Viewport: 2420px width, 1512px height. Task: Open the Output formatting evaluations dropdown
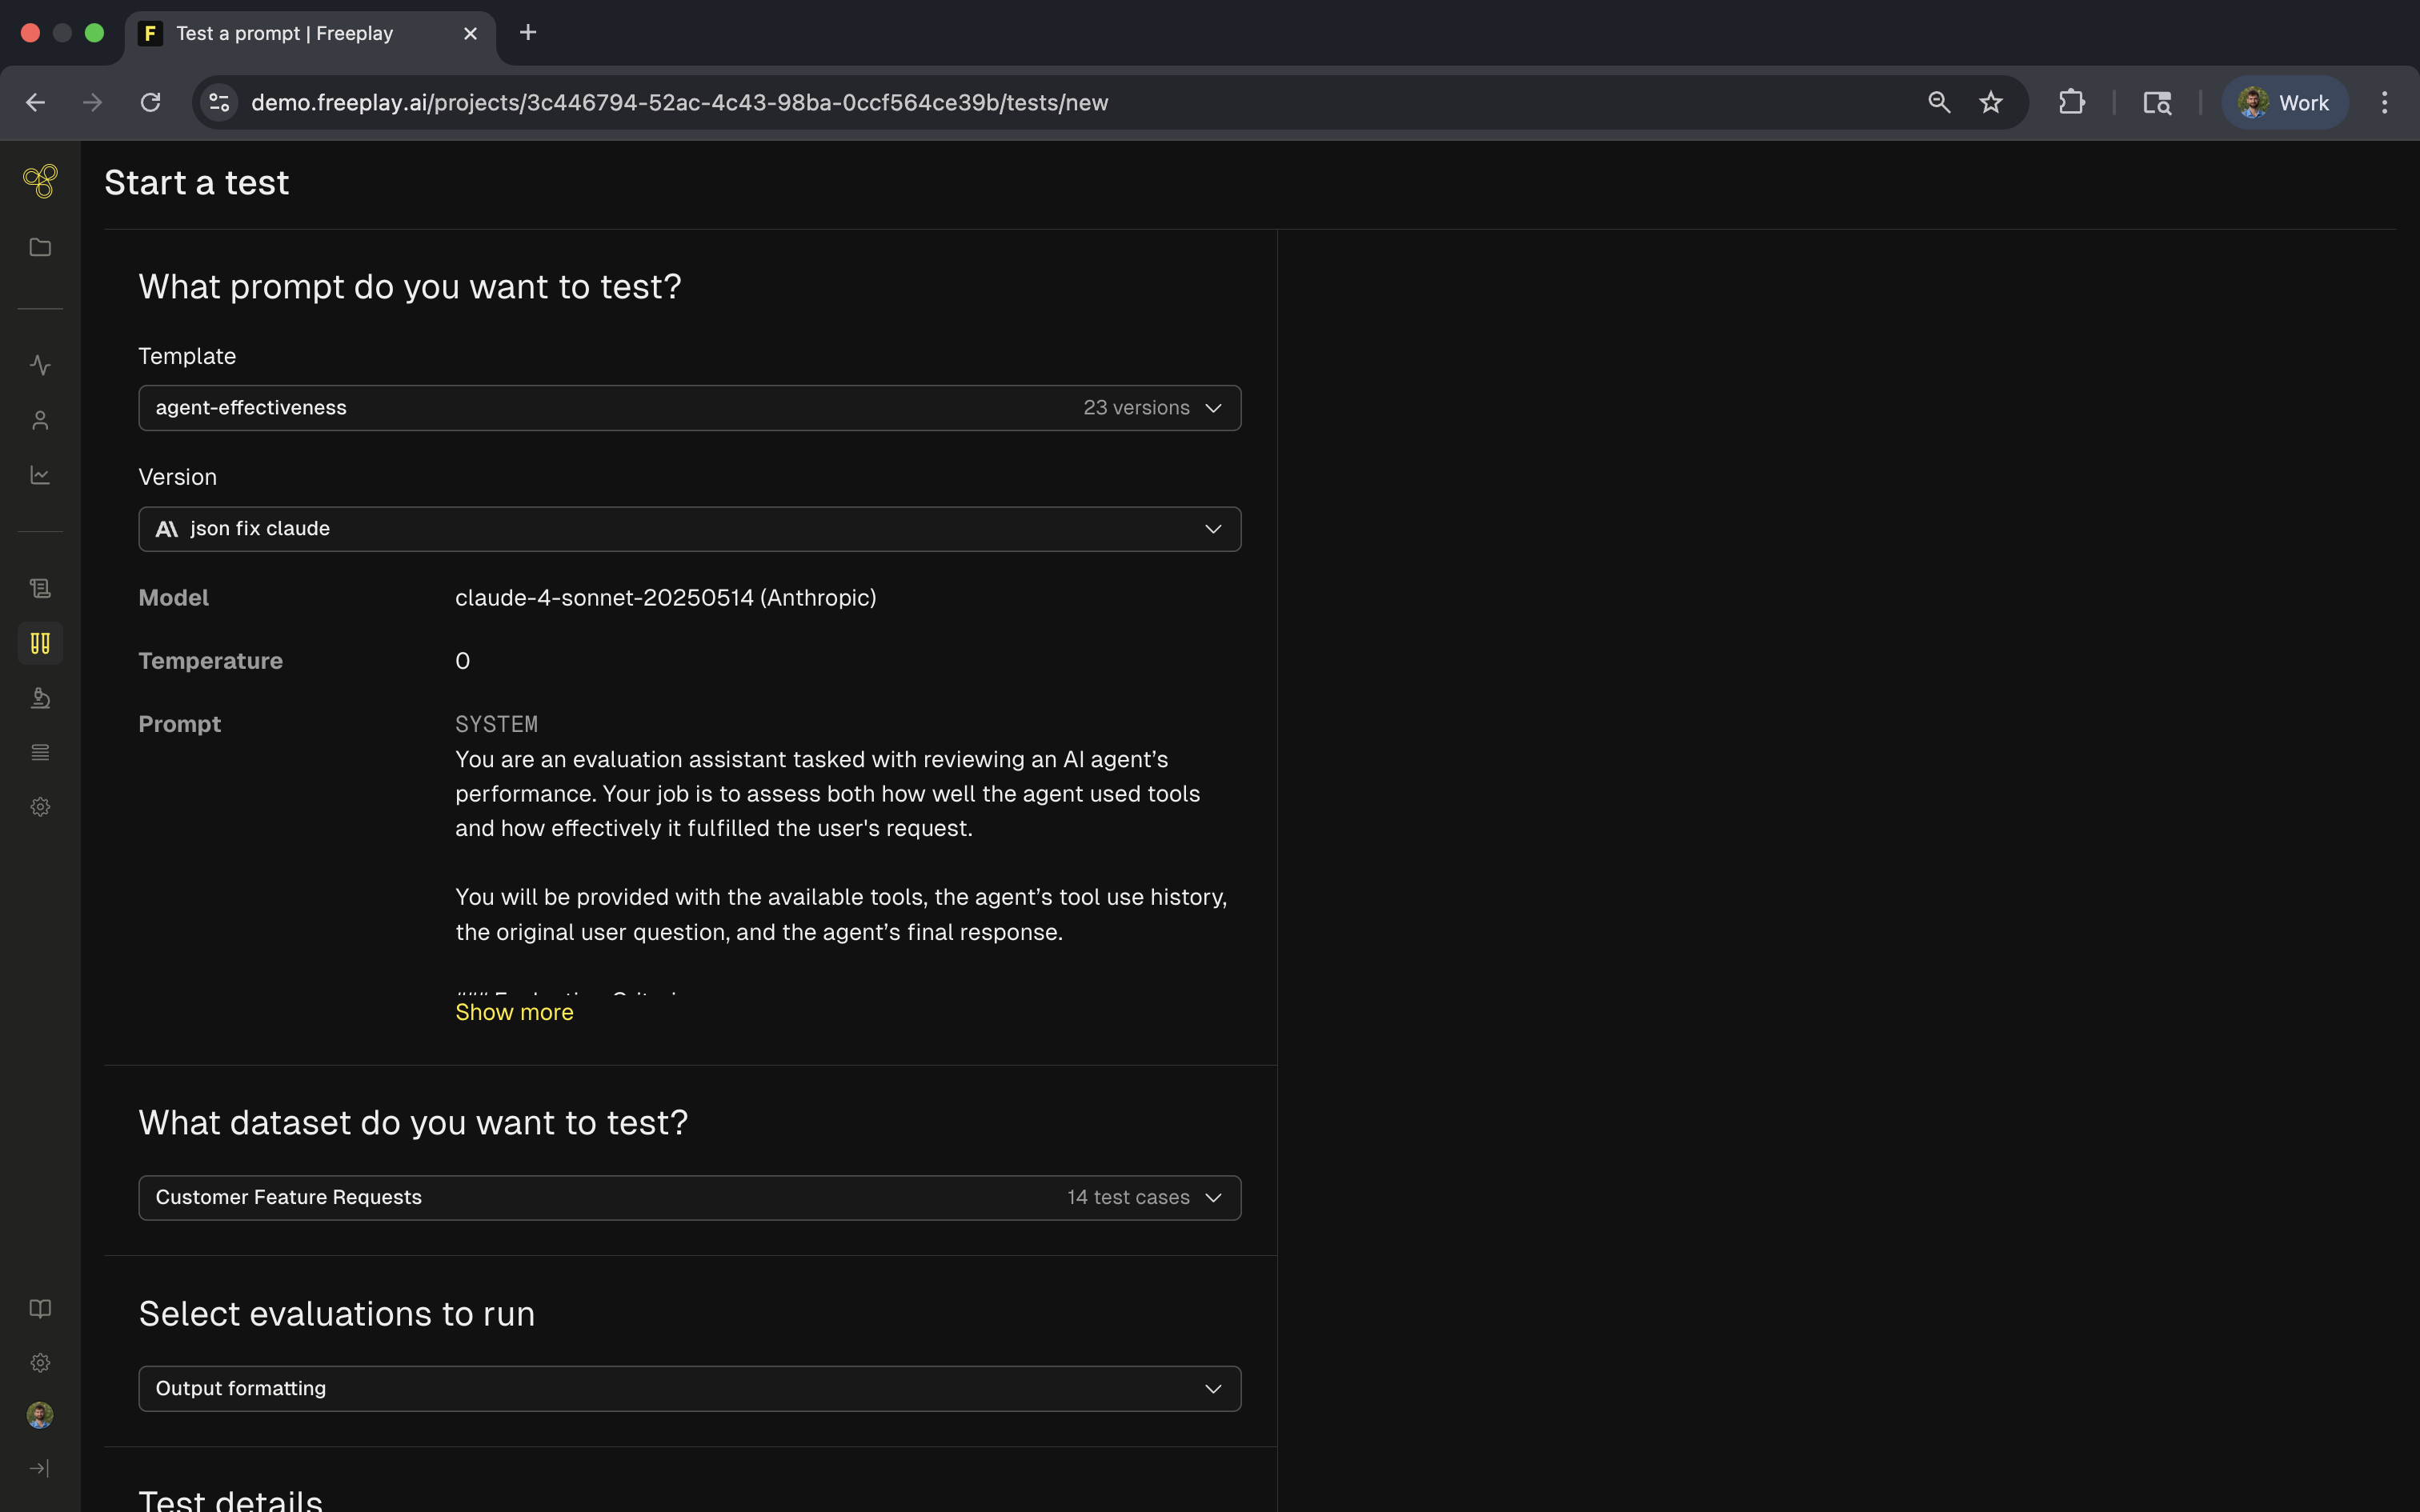click(x=690, y=1389)
